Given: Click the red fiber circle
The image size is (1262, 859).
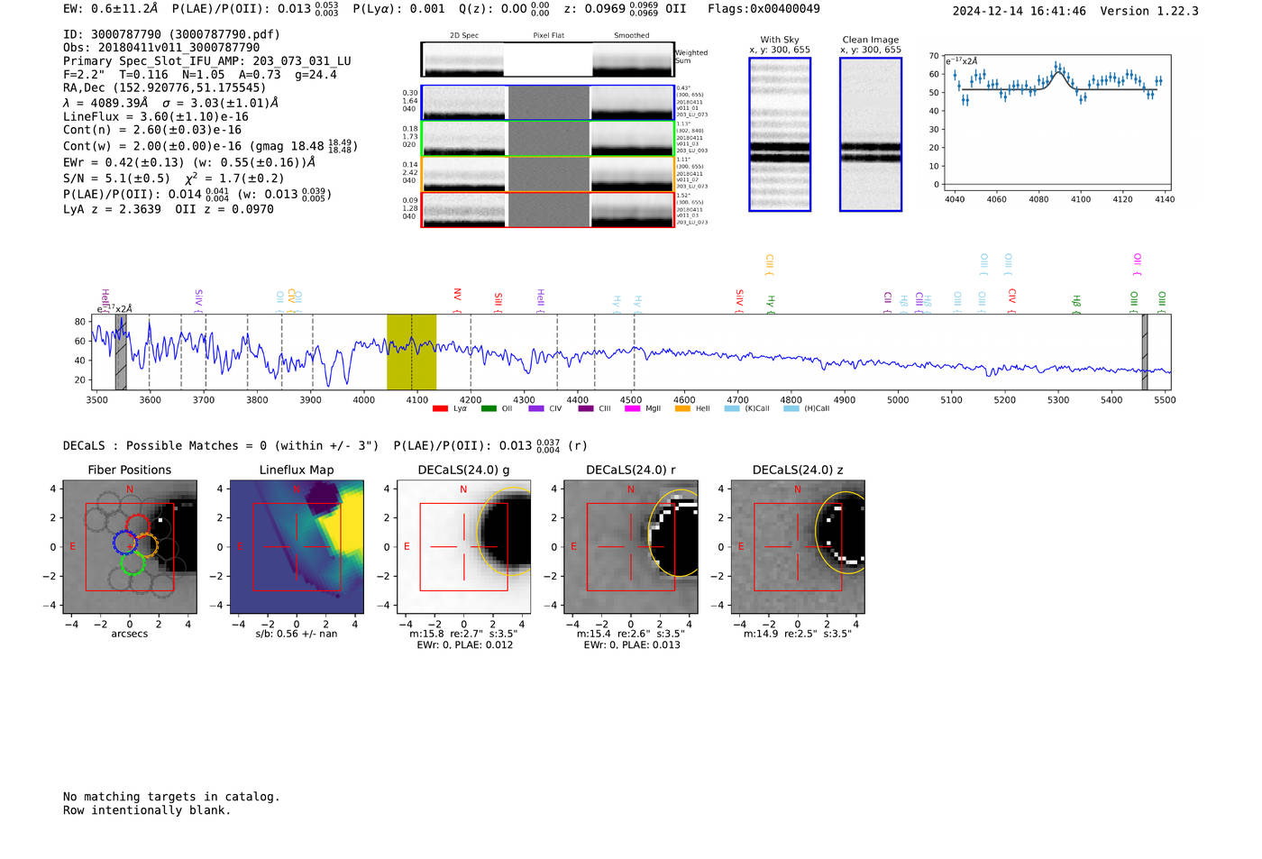Looking at the screenshot, I should click(x=137, y=526).
